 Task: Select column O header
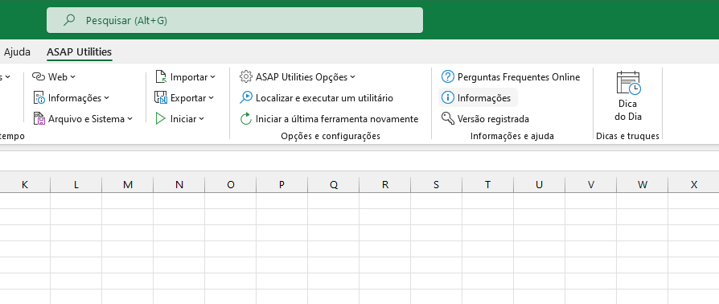pyautogui.click(x=231, y=184)
